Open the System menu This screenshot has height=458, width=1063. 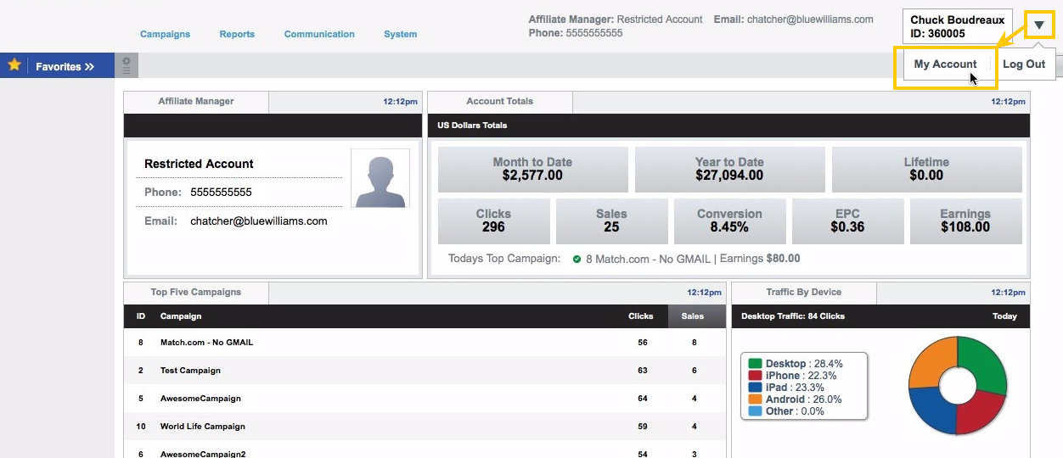tap(400, 34)
